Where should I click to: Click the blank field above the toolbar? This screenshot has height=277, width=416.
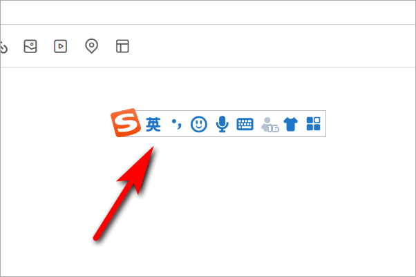tap(208, 12)
